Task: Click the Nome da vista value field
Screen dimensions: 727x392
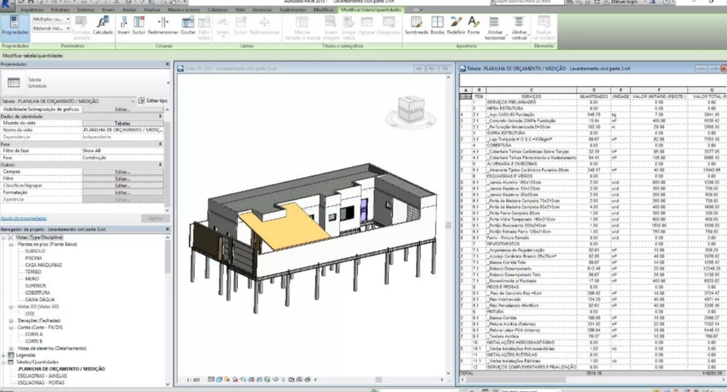Action: [x=123, y=130]
